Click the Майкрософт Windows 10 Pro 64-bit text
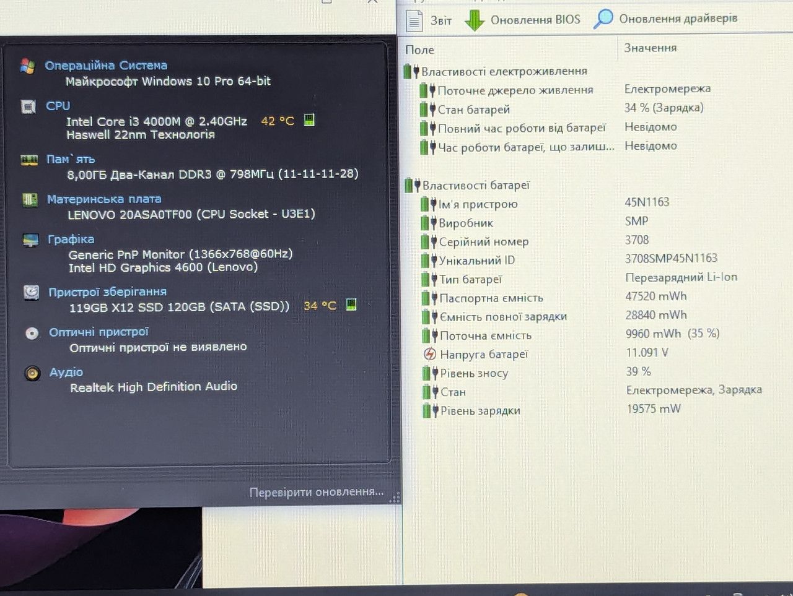Viewport: 793px width, 596px height. pyautogui.click(x=168, y=81)
